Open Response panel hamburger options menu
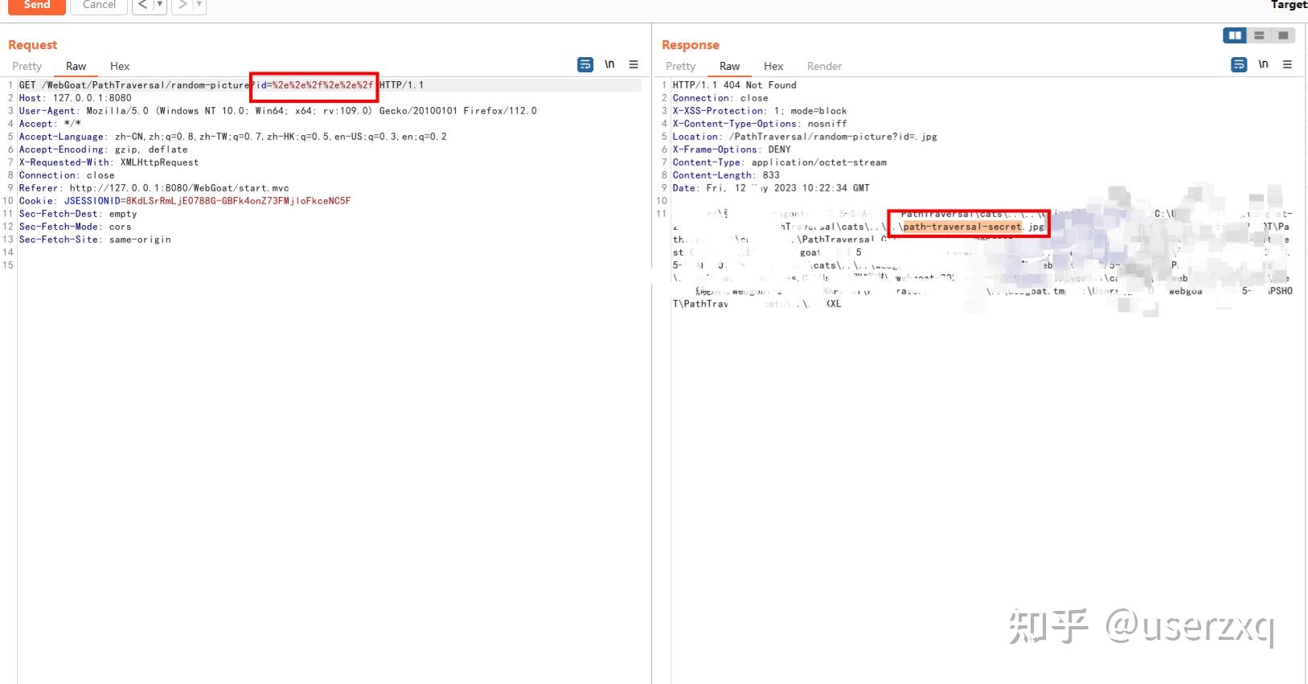The image size is (1308, 684). point(1287,64)
